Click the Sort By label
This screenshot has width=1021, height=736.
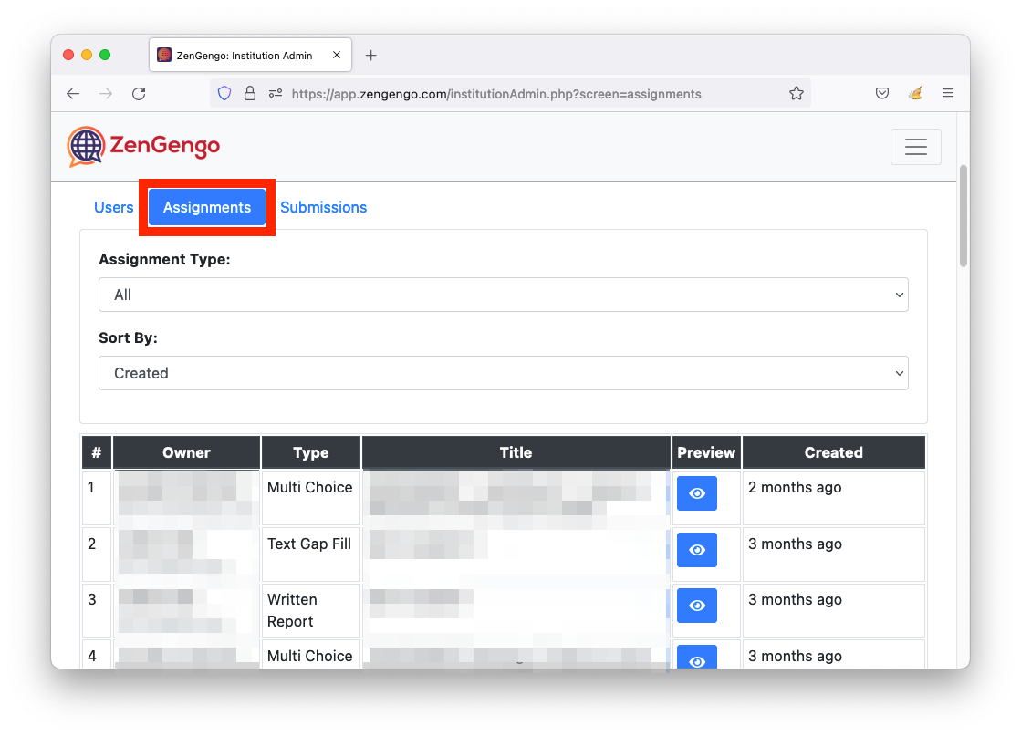tap(128, 337)
